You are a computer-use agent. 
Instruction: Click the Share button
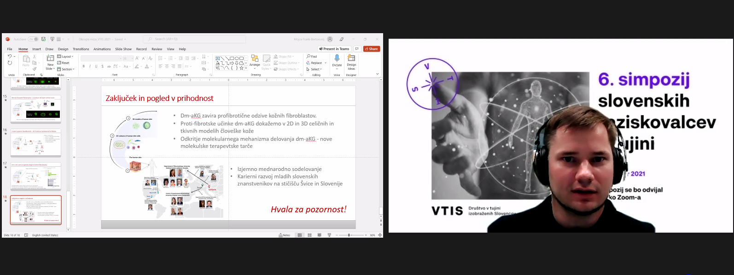click(372, 49)
